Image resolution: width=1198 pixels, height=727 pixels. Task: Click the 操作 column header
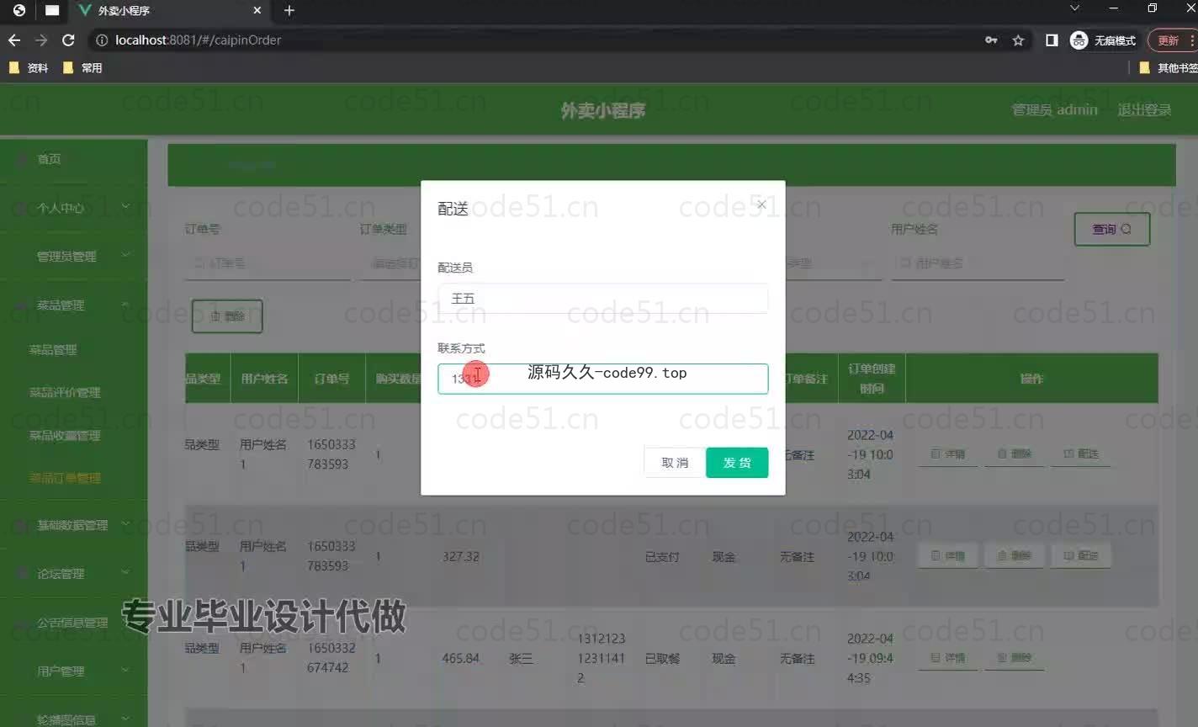pos(1031,379)
